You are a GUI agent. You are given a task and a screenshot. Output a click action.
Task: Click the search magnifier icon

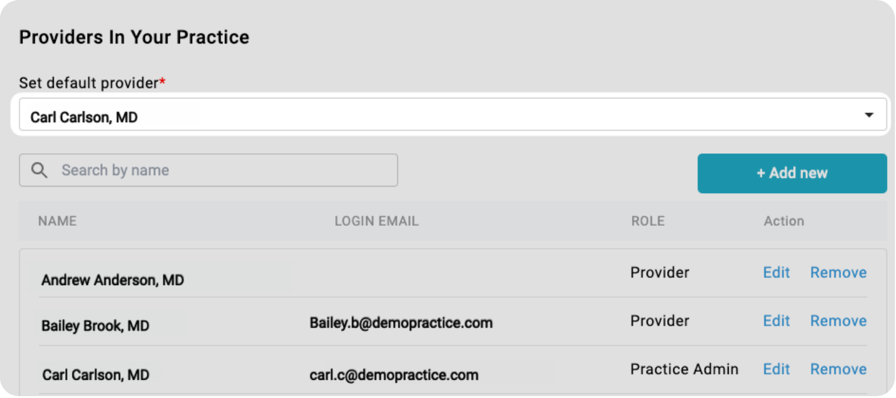click(x=39, y=170)
